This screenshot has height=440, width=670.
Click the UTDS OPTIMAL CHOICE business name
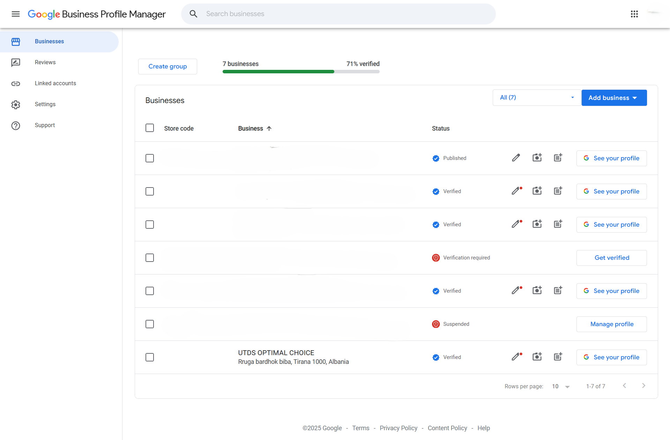276,353
